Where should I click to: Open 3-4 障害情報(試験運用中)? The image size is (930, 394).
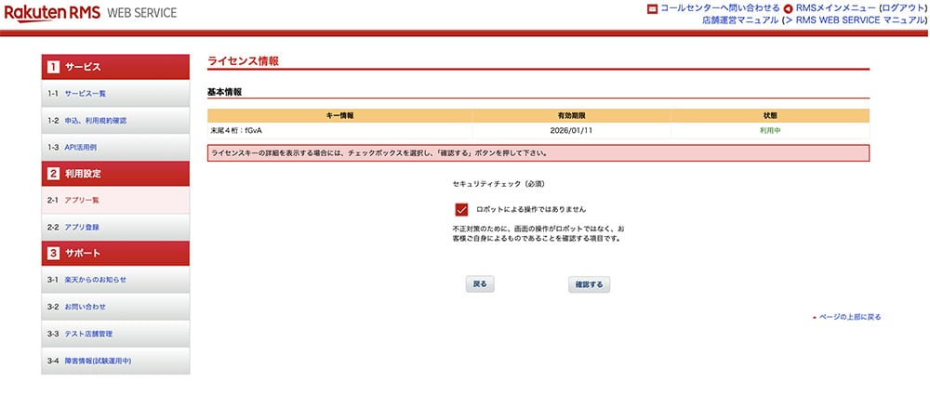(98, 361)
